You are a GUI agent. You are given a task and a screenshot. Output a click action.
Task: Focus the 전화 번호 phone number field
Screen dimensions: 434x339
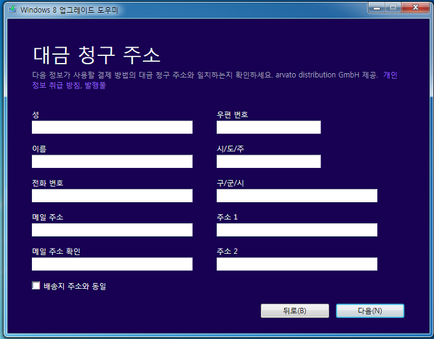tap(112, 196)
